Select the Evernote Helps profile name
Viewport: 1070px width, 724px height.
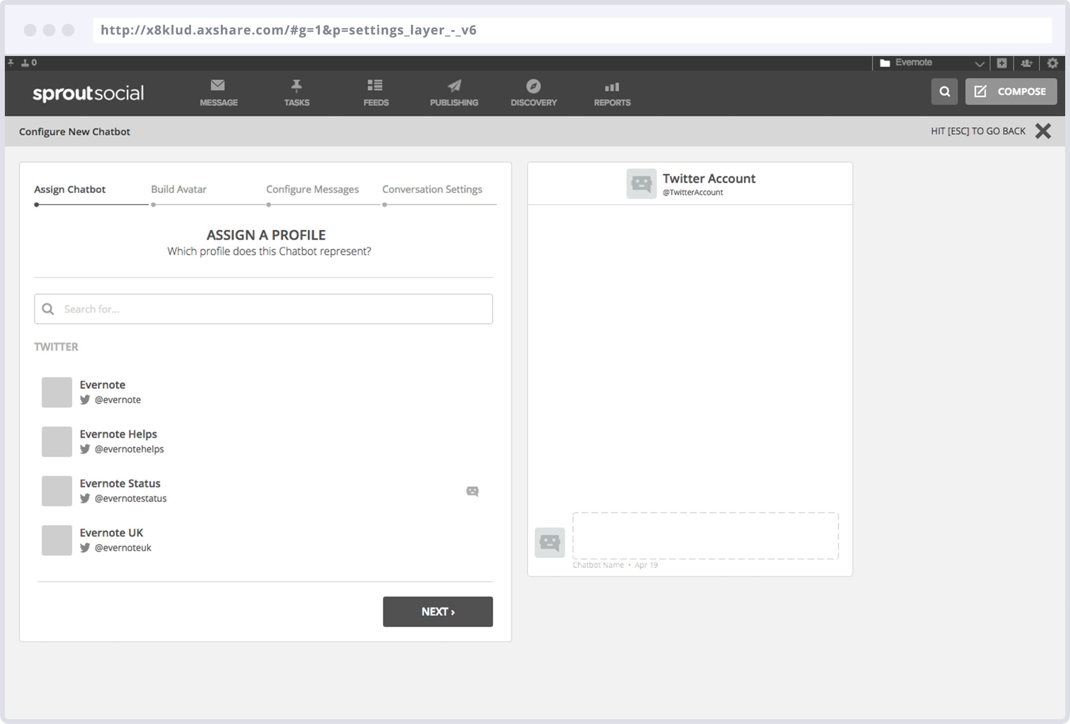118,434
